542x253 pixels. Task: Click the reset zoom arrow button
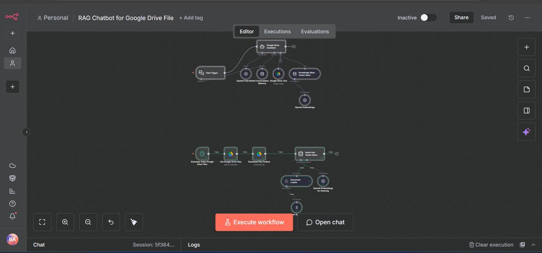coord(111,222)
